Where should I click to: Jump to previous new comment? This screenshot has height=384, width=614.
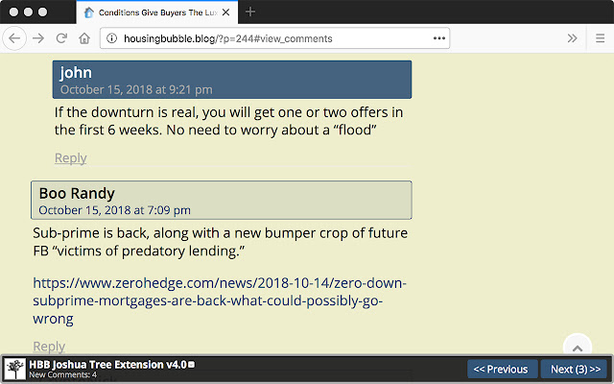pyautogui.click(x=501, y=369)
